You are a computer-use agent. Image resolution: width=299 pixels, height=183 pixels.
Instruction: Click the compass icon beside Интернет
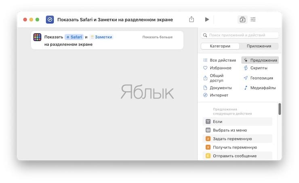coord(205,95)
